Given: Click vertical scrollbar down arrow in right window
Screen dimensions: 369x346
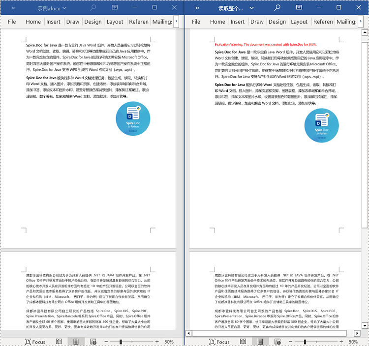Looking at the screenshot, I should click(x=365, y=325).
